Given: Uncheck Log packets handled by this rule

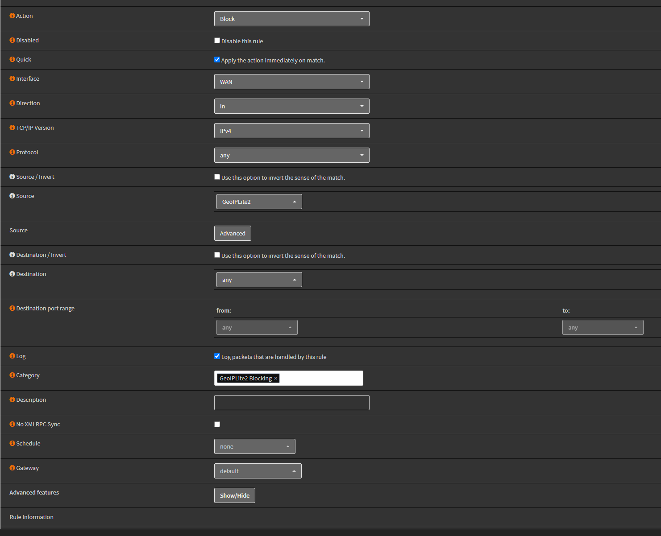Looking at the screenshot, I should 217,356.
